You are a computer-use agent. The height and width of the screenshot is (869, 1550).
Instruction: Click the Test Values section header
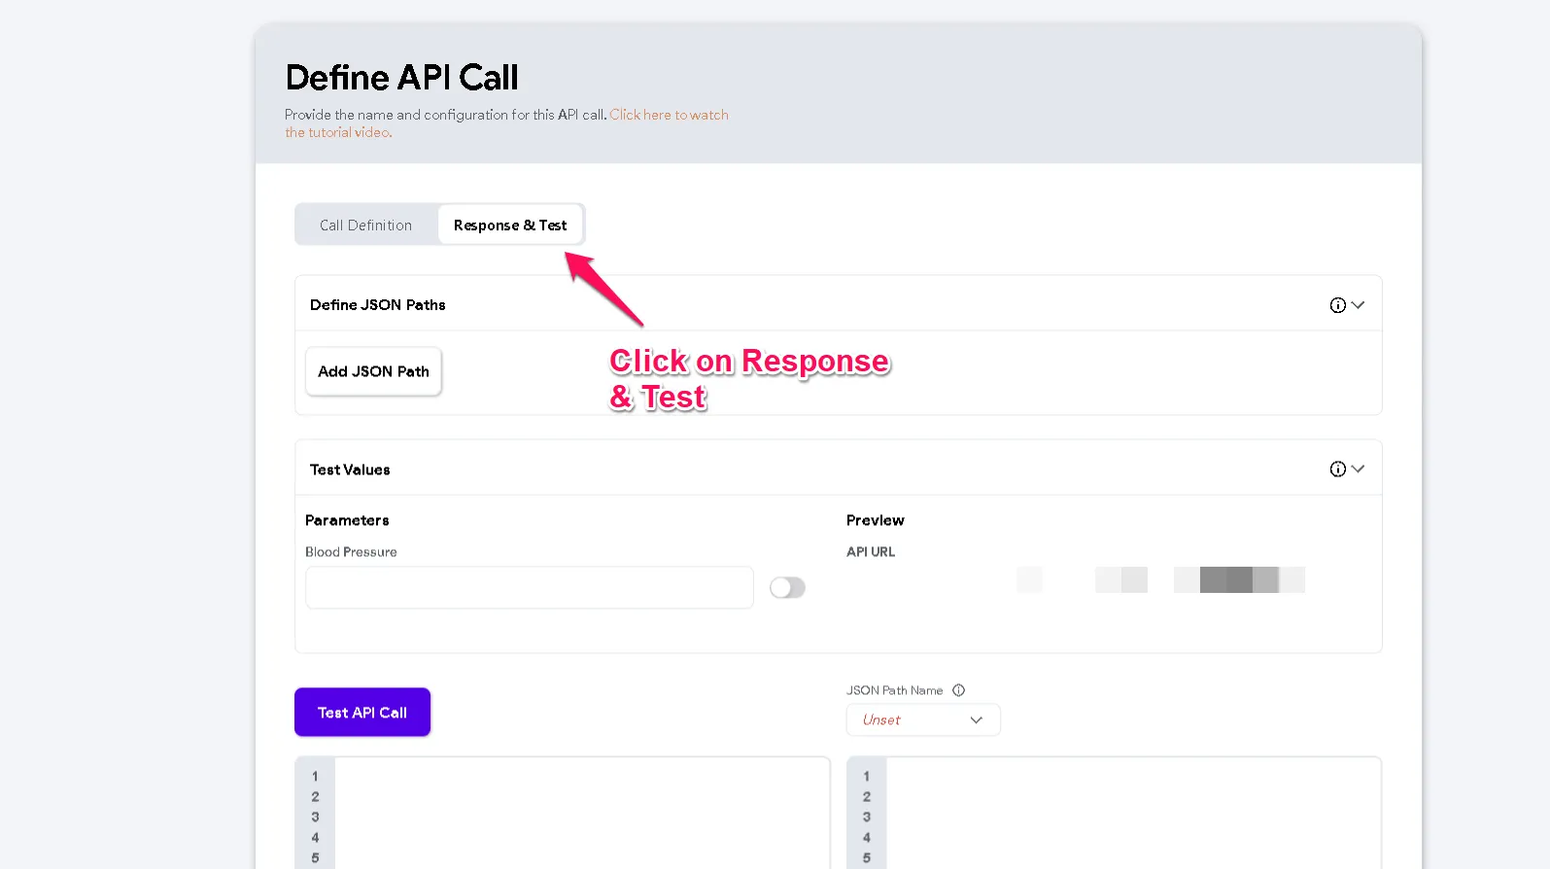(350, 469)
